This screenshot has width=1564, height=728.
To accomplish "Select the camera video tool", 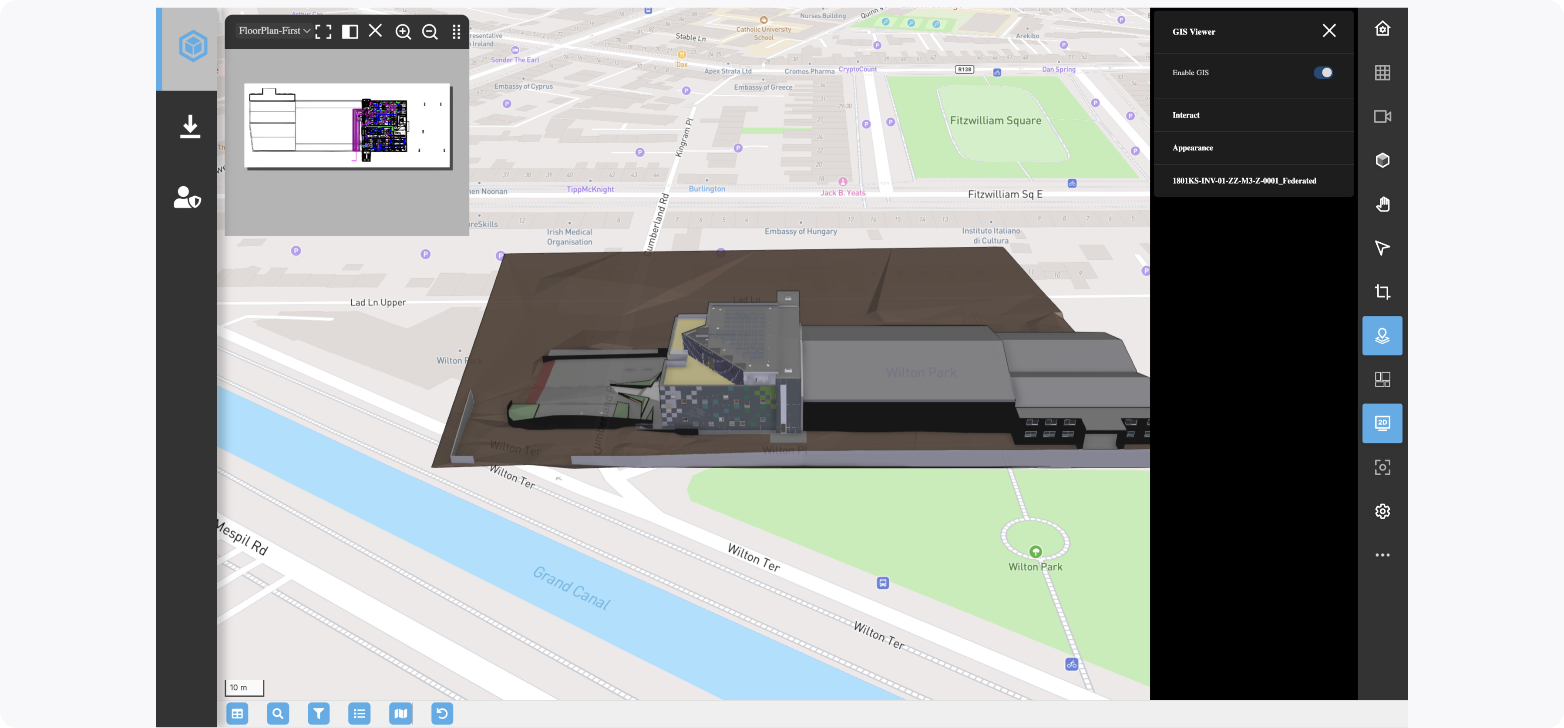I will (x=1382, y=117).
